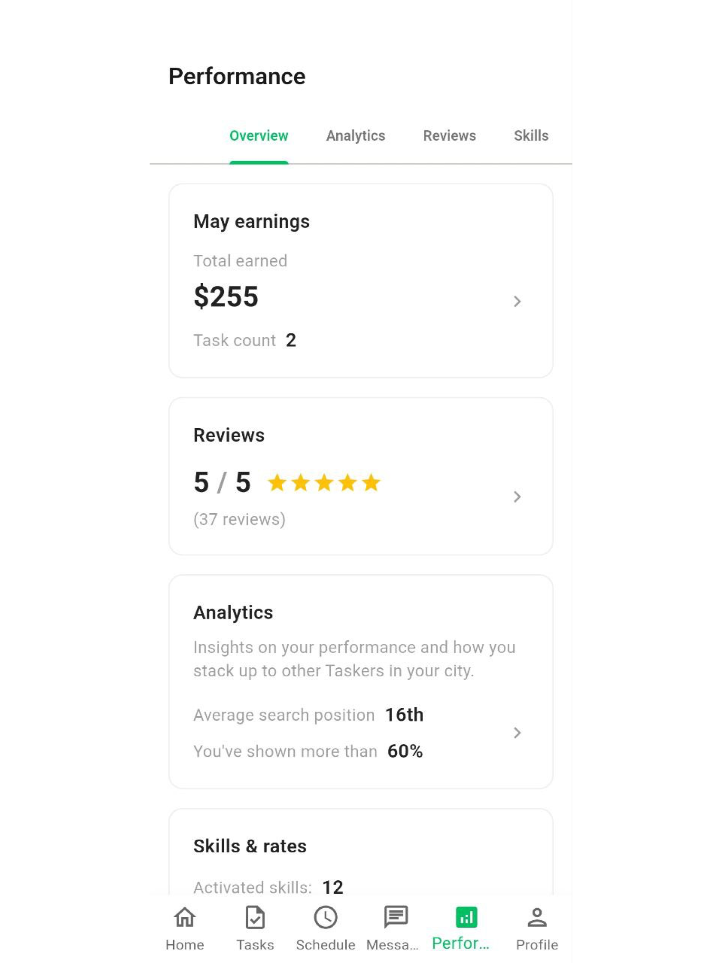Tap the Tasks clipboard icon
Image resolution: width=722 pixels, height=963 pixels.
255,917
